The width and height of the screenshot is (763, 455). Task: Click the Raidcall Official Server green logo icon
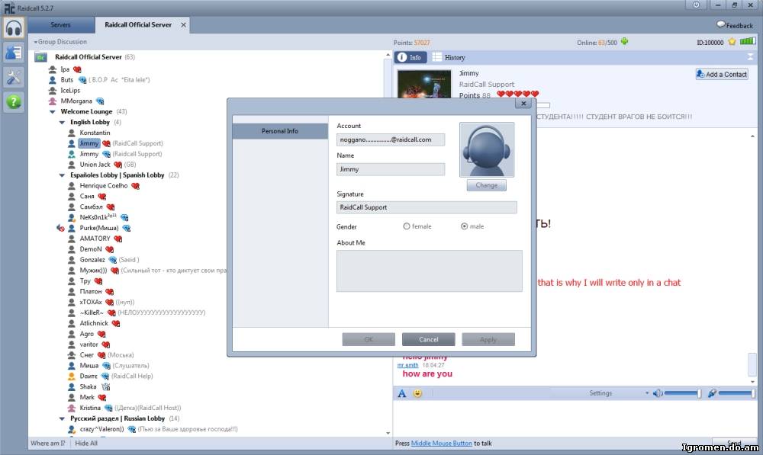(x=40, y=57)
